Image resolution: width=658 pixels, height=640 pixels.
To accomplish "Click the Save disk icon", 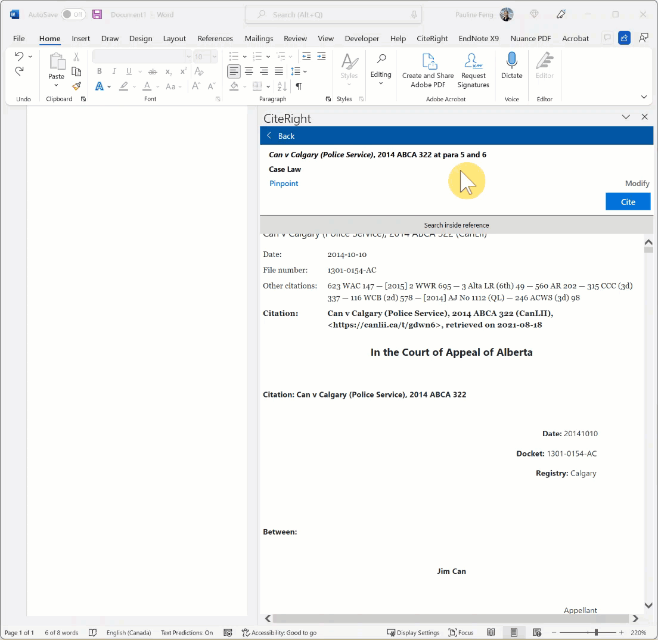I will (x=97, y=14).
